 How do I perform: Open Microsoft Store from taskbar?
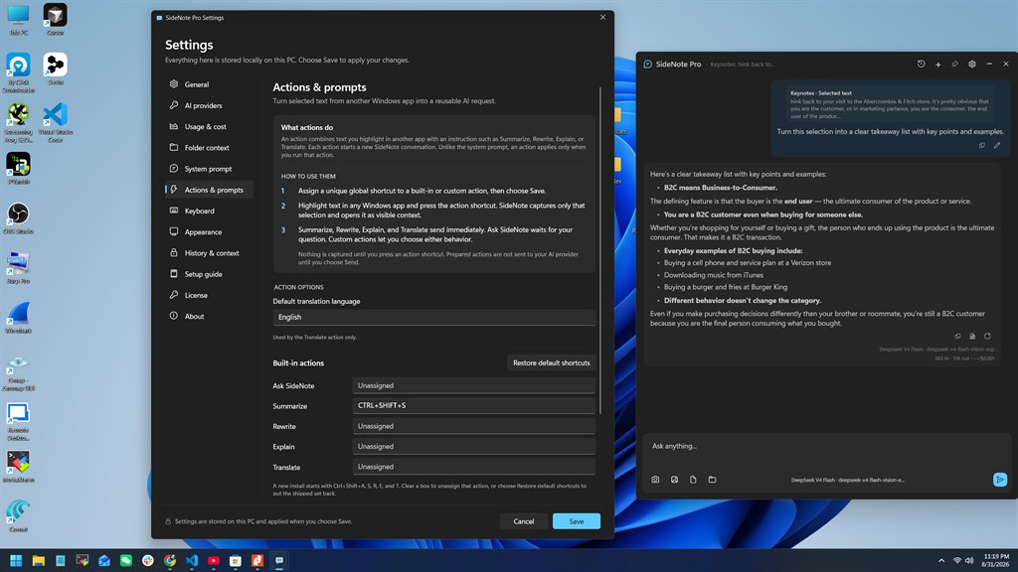(236, 560)
